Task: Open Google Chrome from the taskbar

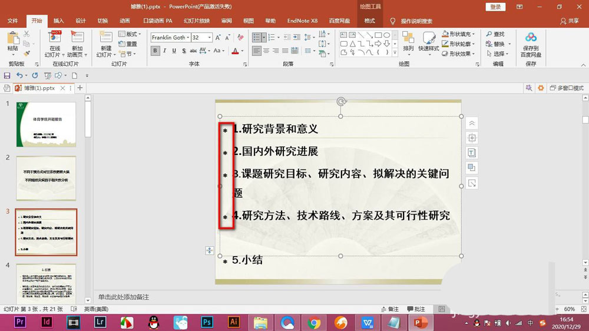Action: (314, 322)
